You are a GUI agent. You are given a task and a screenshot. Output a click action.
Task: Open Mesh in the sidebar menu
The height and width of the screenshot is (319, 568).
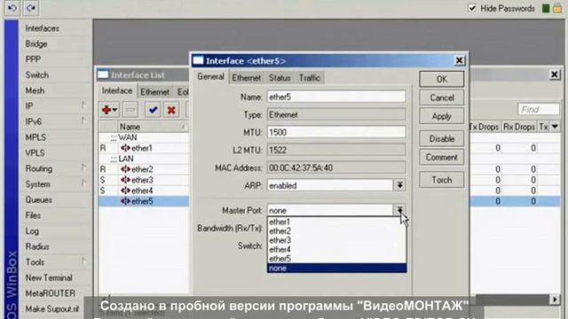pyautogui.click(x=35, y=90)
